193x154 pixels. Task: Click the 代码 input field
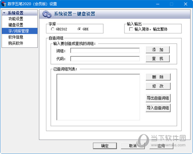click(105, 59)
